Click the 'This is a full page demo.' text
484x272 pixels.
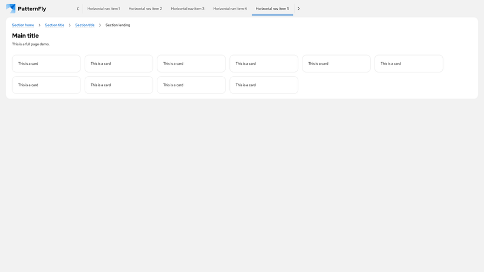click(x=31, y=44)
